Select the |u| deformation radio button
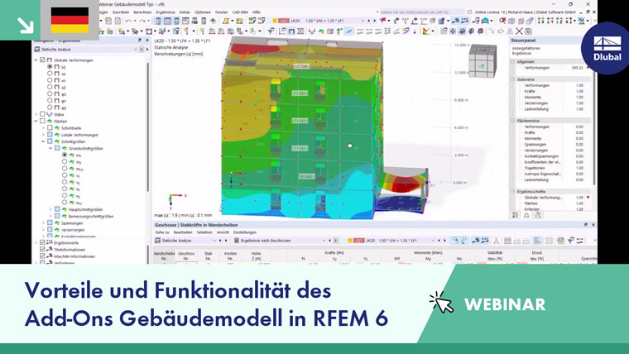The height and width of the screenshot is (354, 629). tap(50, 66)
